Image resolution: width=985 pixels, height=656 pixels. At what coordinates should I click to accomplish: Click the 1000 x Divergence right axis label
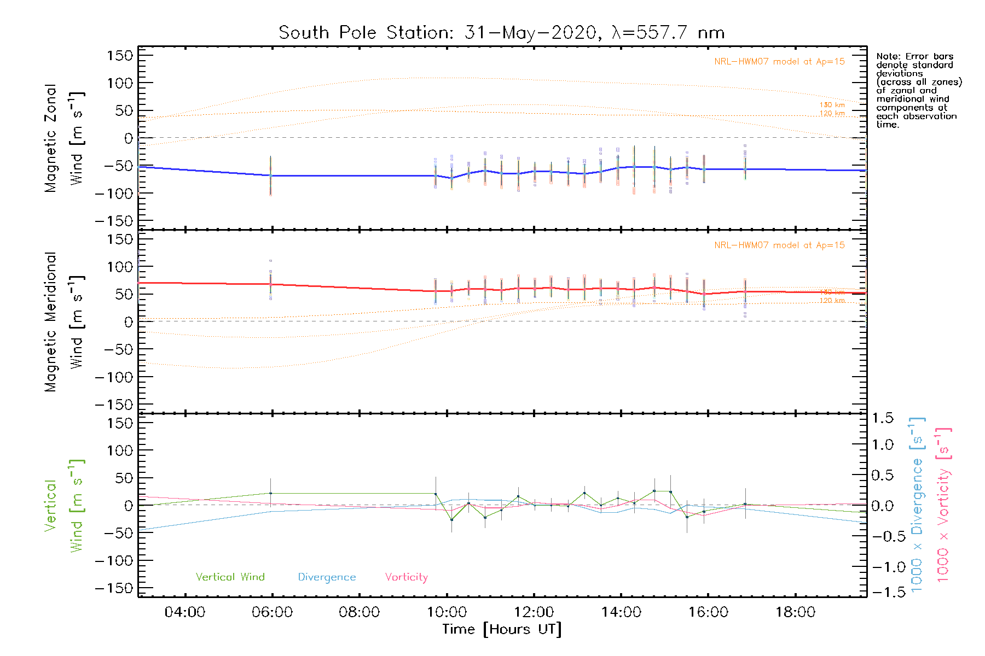coord(917,505)
